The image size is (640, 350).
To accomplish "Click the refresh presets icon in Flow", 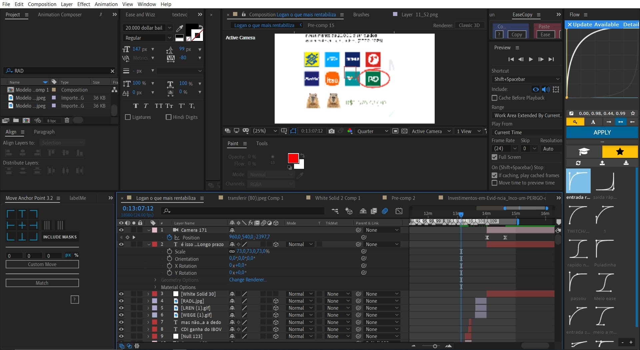I will click(578, 163).
